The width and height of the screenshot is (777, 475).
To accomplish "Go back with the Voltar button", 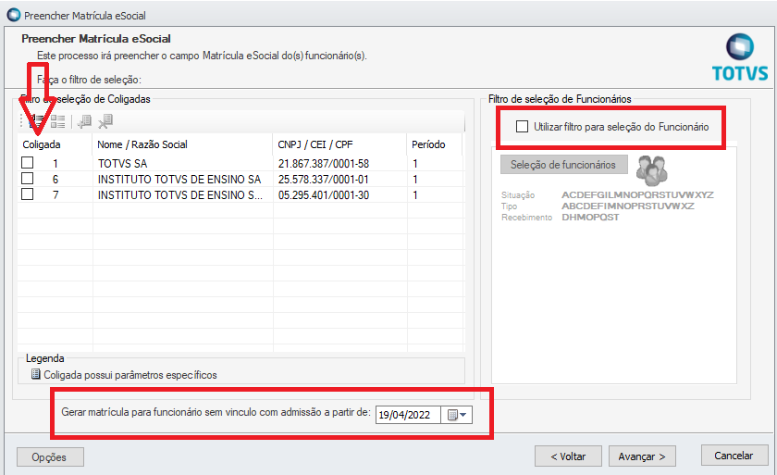I will click(568, 456).
